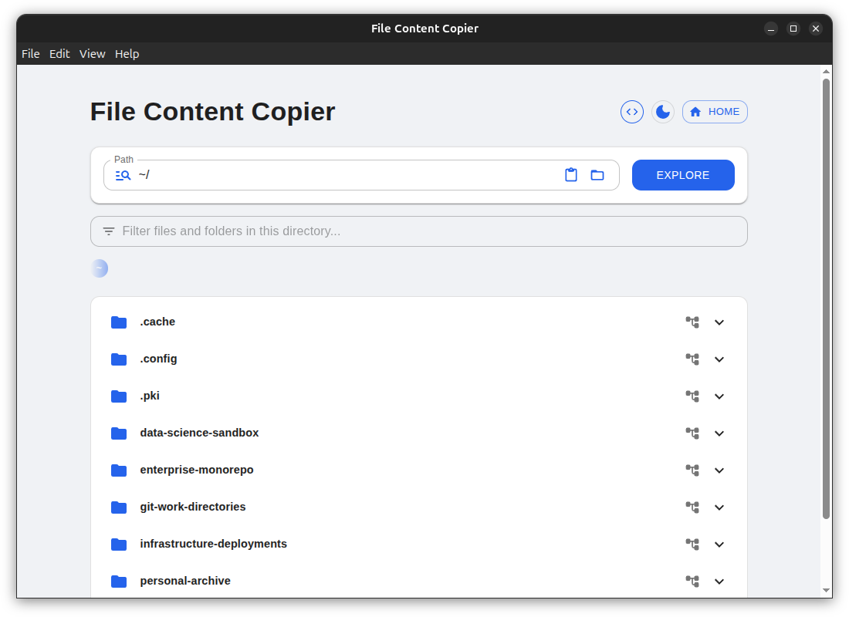Open the File menu
Screen dimensions: 849x617
[31, 54]
